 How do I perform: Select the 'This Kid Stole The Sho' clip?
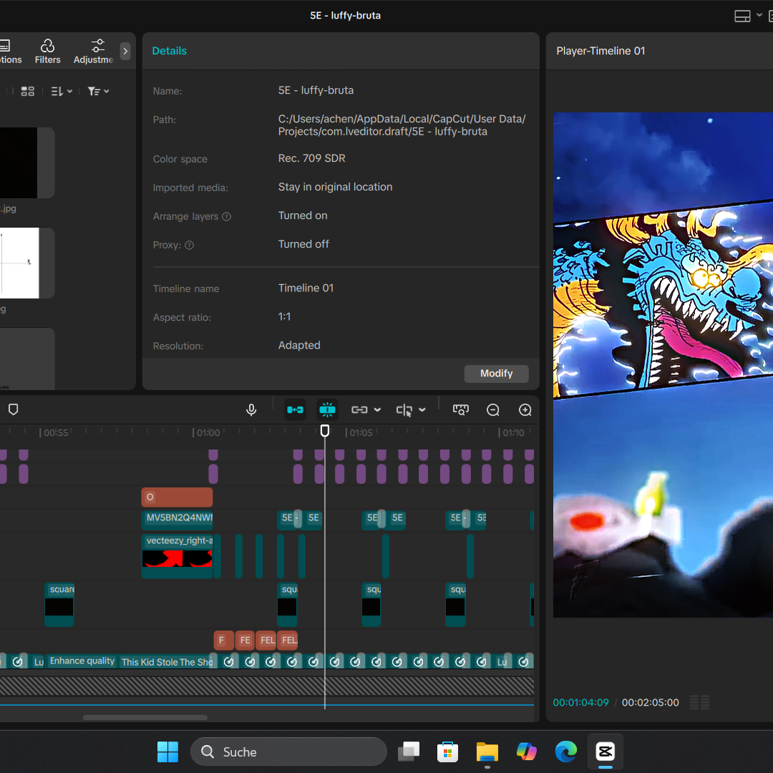[x=167, y=661]
